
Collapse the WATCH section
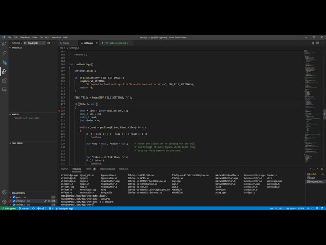point(14,114)
